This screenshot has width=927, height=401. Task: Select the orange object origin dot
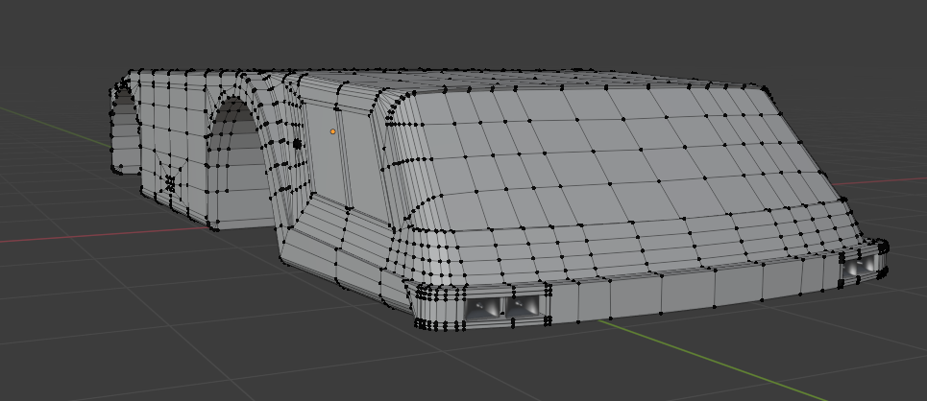(x=332, y=131)
